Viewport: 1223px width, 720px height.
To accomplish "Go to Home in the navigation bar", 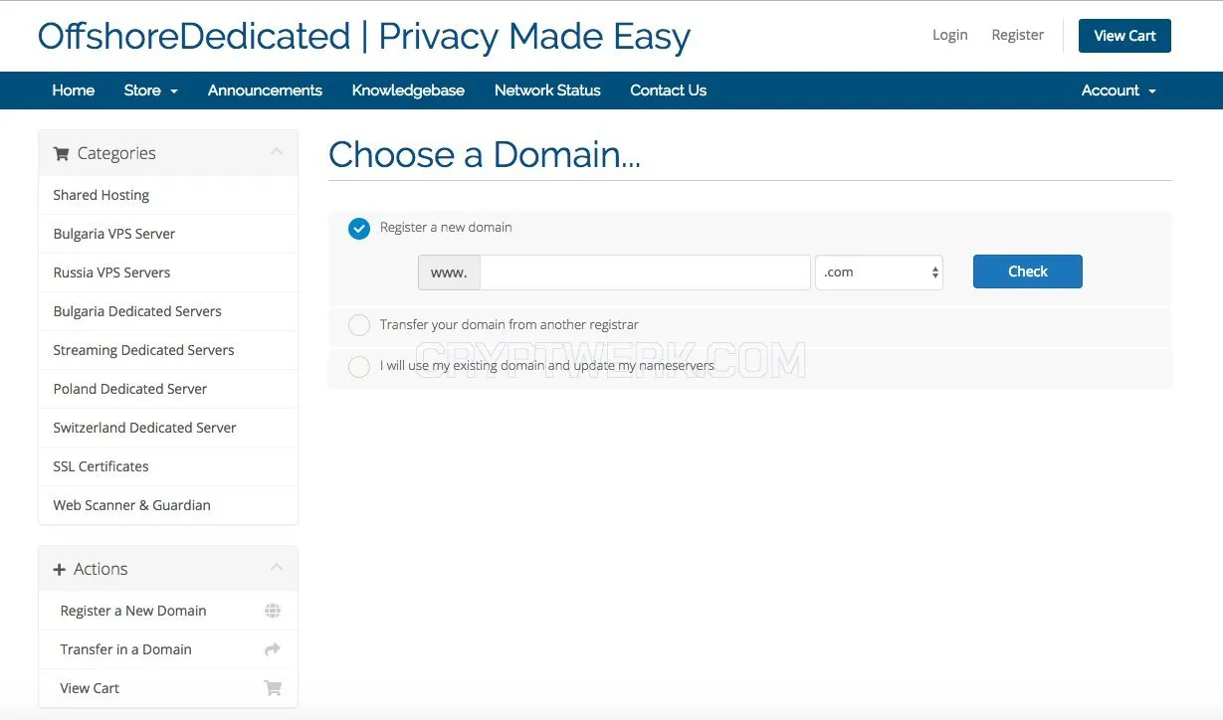I will (x=74, y=90).
